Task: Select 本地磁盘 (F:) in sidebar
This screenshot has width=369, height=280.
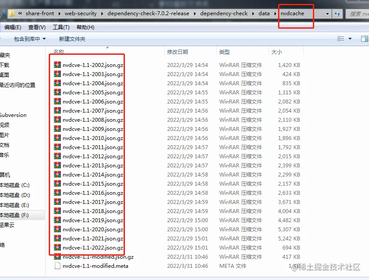Action: [x=14, y=215]
